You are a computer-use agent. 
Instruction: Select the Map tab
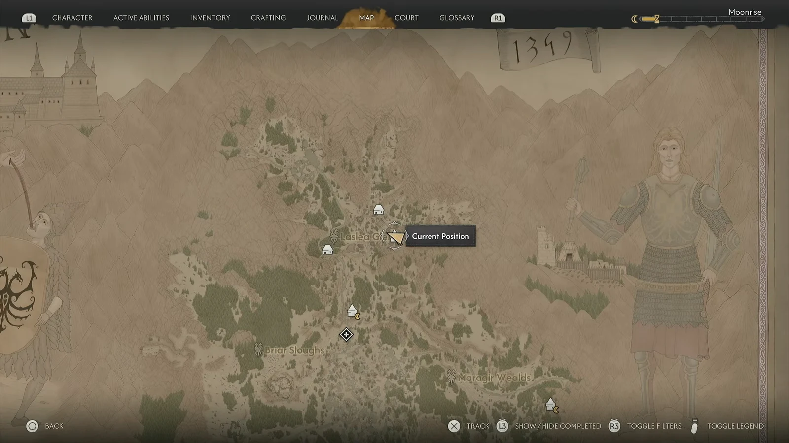(x=366, y=18)
